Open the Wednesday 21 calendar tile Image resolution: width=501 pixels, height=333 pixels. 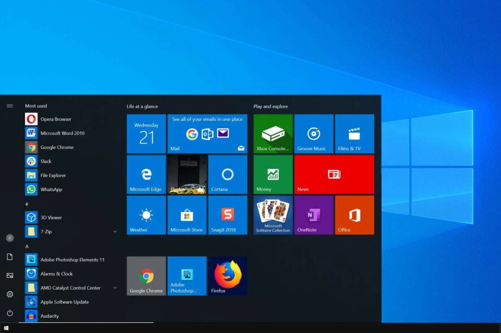coord(146,134)
